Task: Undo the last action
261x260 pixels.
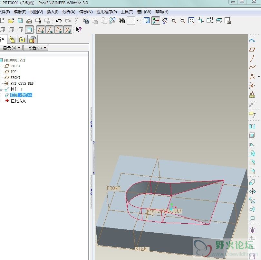Action: coord(58,21)
